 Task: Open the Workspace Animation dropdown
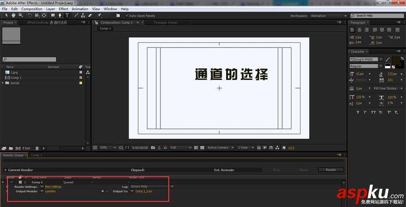click(x=328, y=16)
